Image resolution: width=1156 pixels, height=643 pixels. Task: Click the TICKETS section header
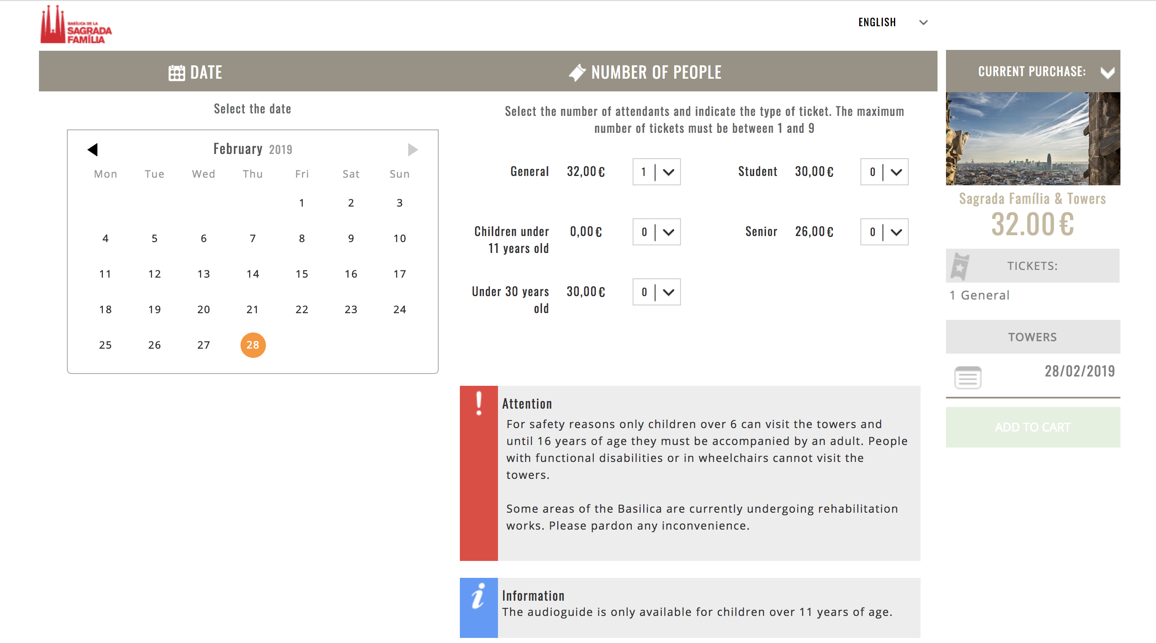[1033, 266]
